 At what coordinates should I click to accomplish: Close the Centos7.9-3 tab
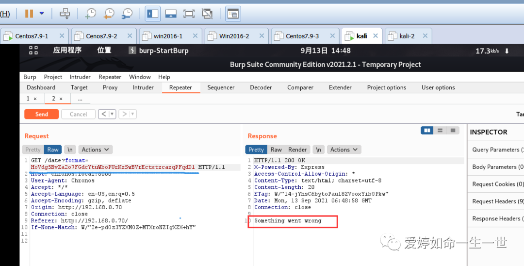tap(332, 36)
